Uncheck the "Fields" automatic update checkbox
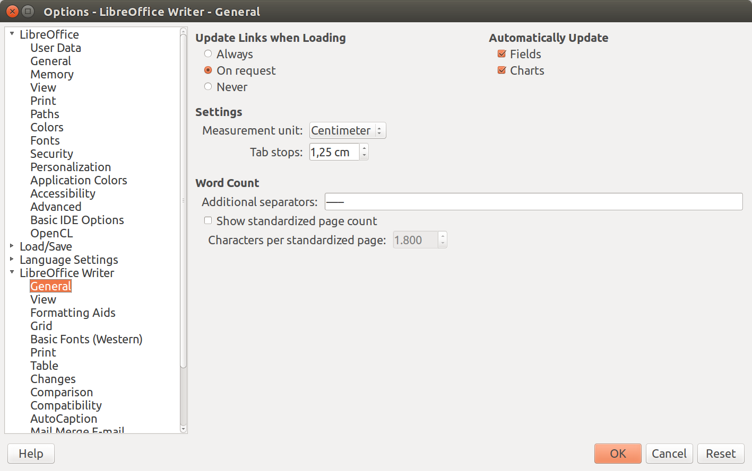This screenshot has width=752, height=471. pyautogui.click(x=502, y=54)
